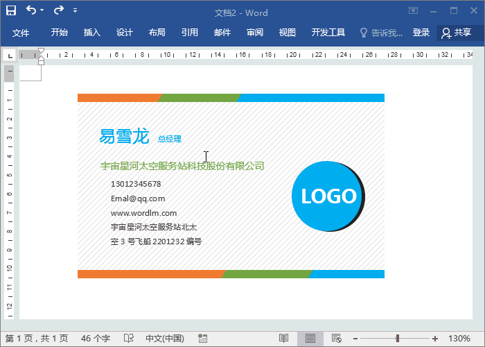The height and width of the screenshot is (347, 485).
Task: Click the page count 第 1 页，共 1 页
Action: [x=37, y=339]
